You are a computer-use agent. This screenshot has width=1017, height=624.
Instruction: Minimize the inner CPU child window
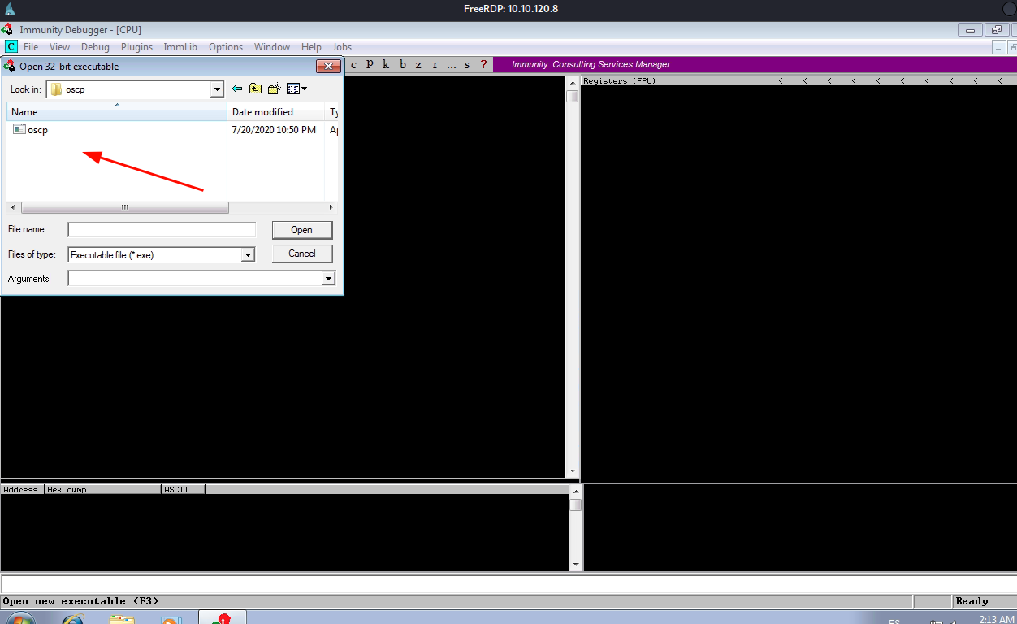point(999,48)
